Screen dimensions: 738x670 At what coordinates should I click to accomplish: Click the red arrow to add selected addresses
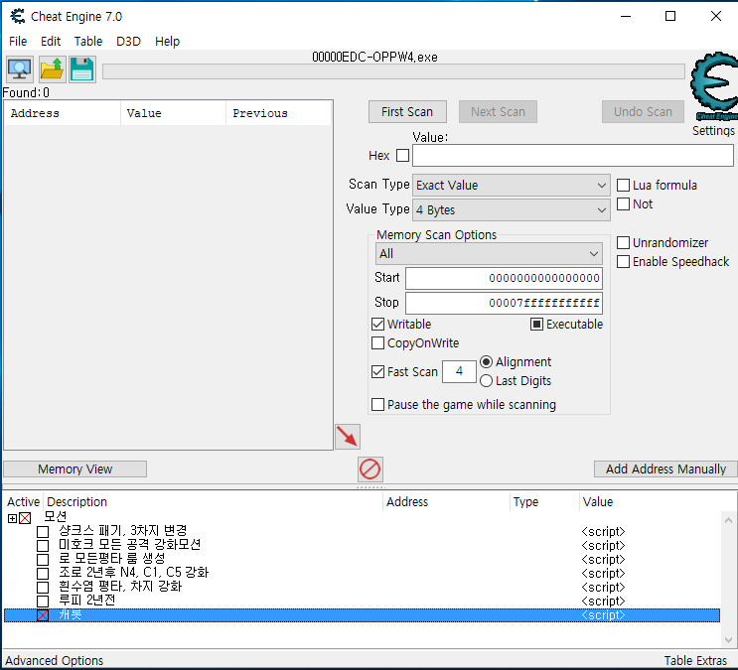click(348, 437)
